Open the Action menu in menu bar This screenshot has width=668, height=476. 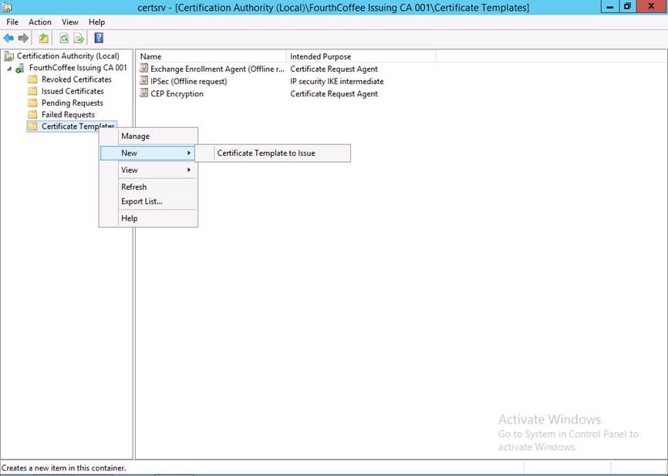[40, 22]
